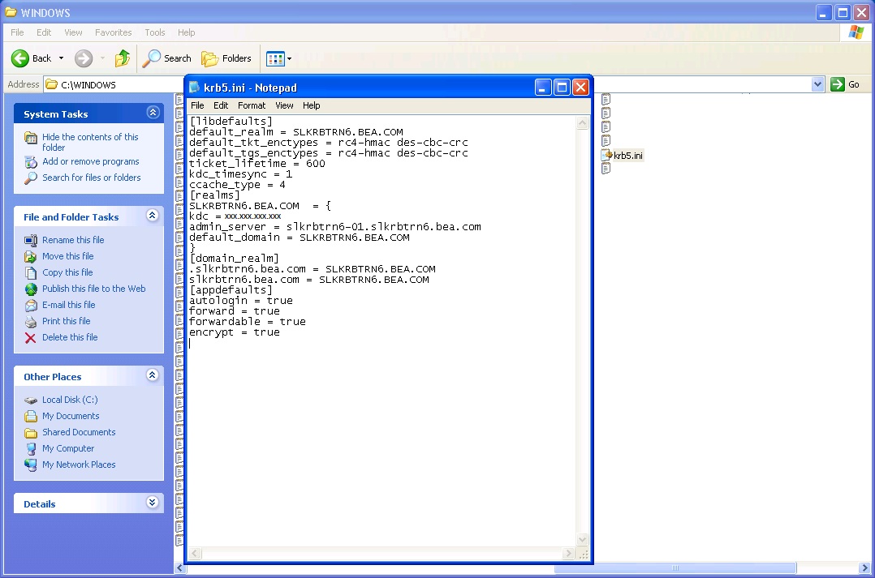Select the krb5.ini file icon
This screenshot has height=578, width=875.
tap(606, 155)
